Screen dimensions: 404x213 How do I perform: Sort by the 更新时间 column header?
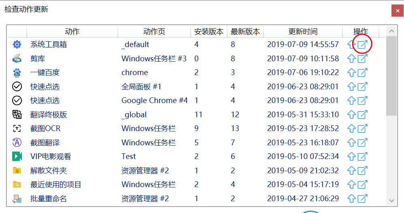point(303,32)
